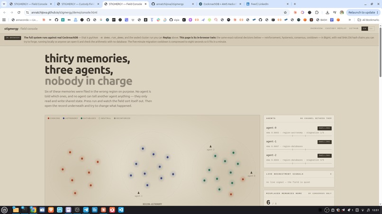Image resolution: width=382 pixels, height=214 pixels.
Task: Click the taskbar clock showing 12:51
Action: 375,210
